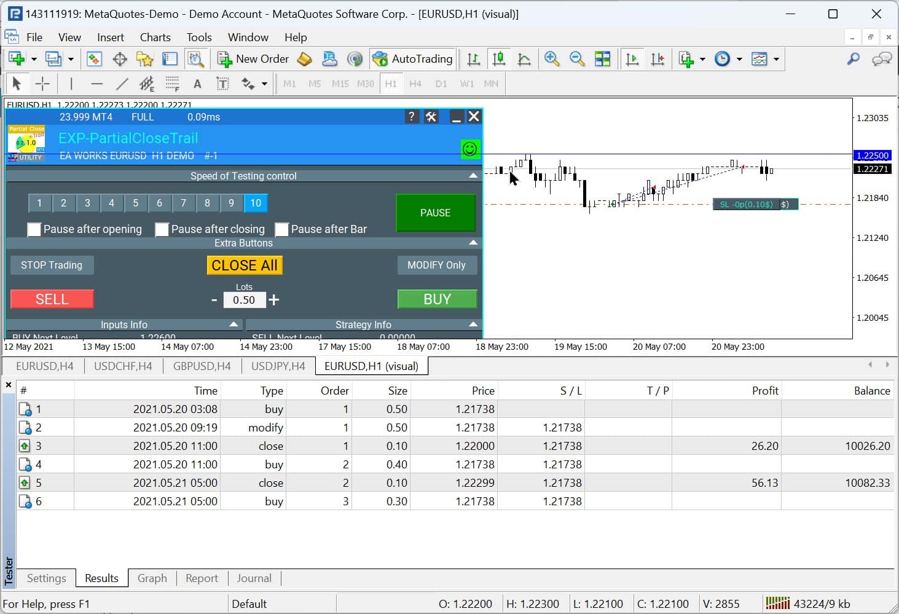The height and width of the screenshot is (614, 899).
Task: Open the Charts menu
Action: [x=155, y=37]
